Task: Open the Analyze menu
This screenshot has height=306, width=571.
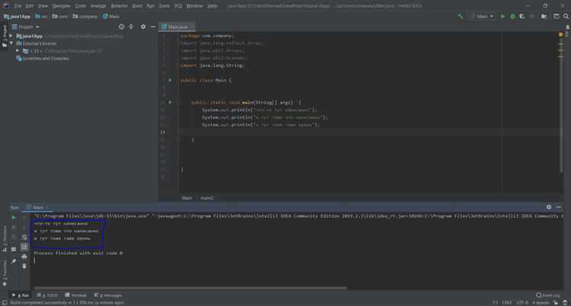Action: coord(98,6)
